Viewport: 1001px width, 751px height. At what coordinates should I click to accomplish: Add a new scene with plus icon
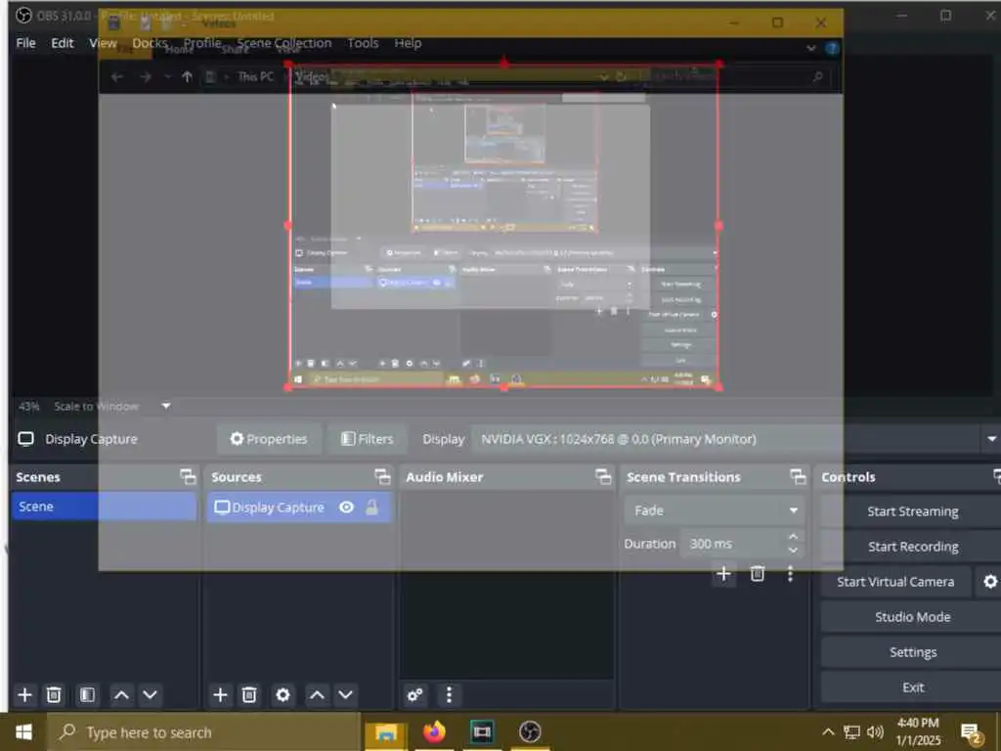click(x=24, y=695)
